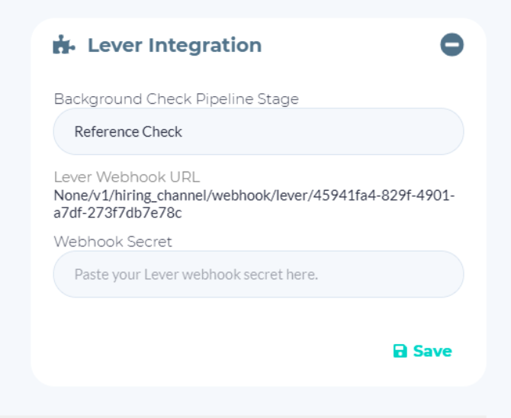Click the Lever Integration heading
Image resolution: width=511 pixels, height=418 pixels.
pos(175,45)
